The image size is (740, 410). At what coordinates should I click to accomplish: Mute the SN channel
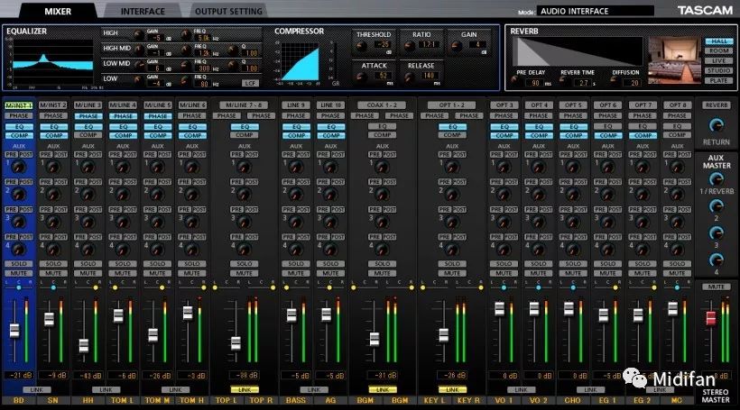[53, 273]
